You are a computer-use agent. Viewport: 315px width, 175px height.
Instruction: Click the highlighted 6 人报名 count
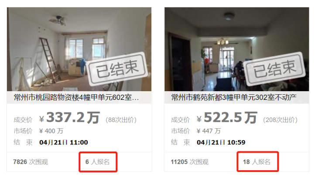(x=98, y=162)
